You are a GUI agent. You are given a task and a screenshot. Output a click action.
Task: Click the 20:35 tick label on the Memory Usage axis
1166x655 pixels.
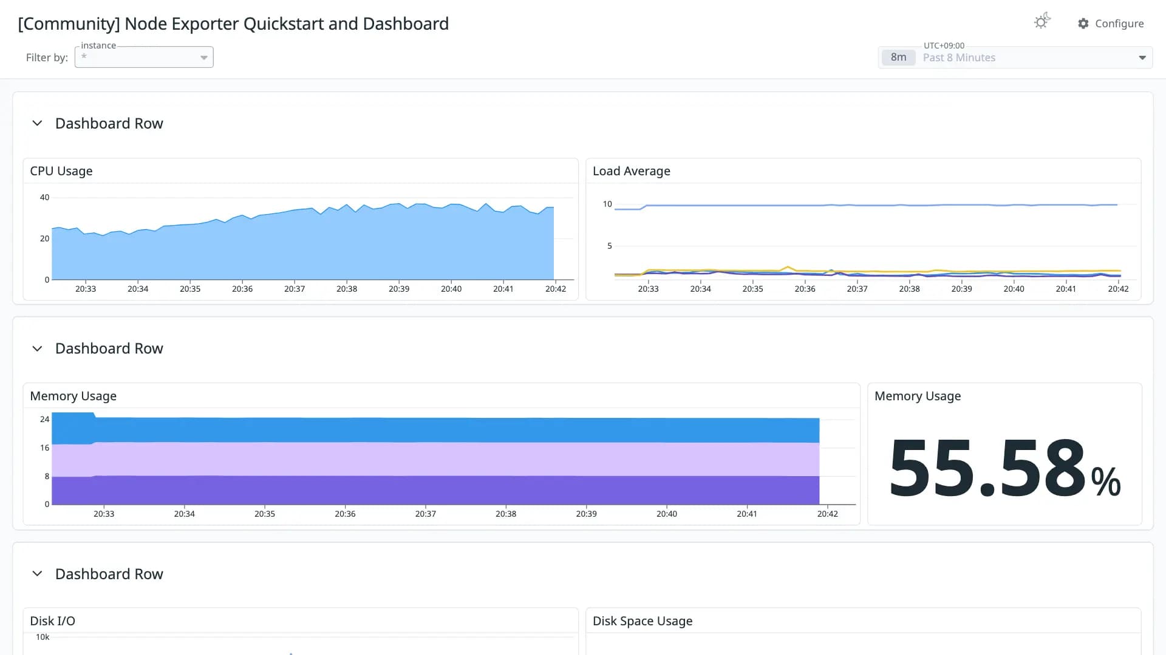(265, 514)
